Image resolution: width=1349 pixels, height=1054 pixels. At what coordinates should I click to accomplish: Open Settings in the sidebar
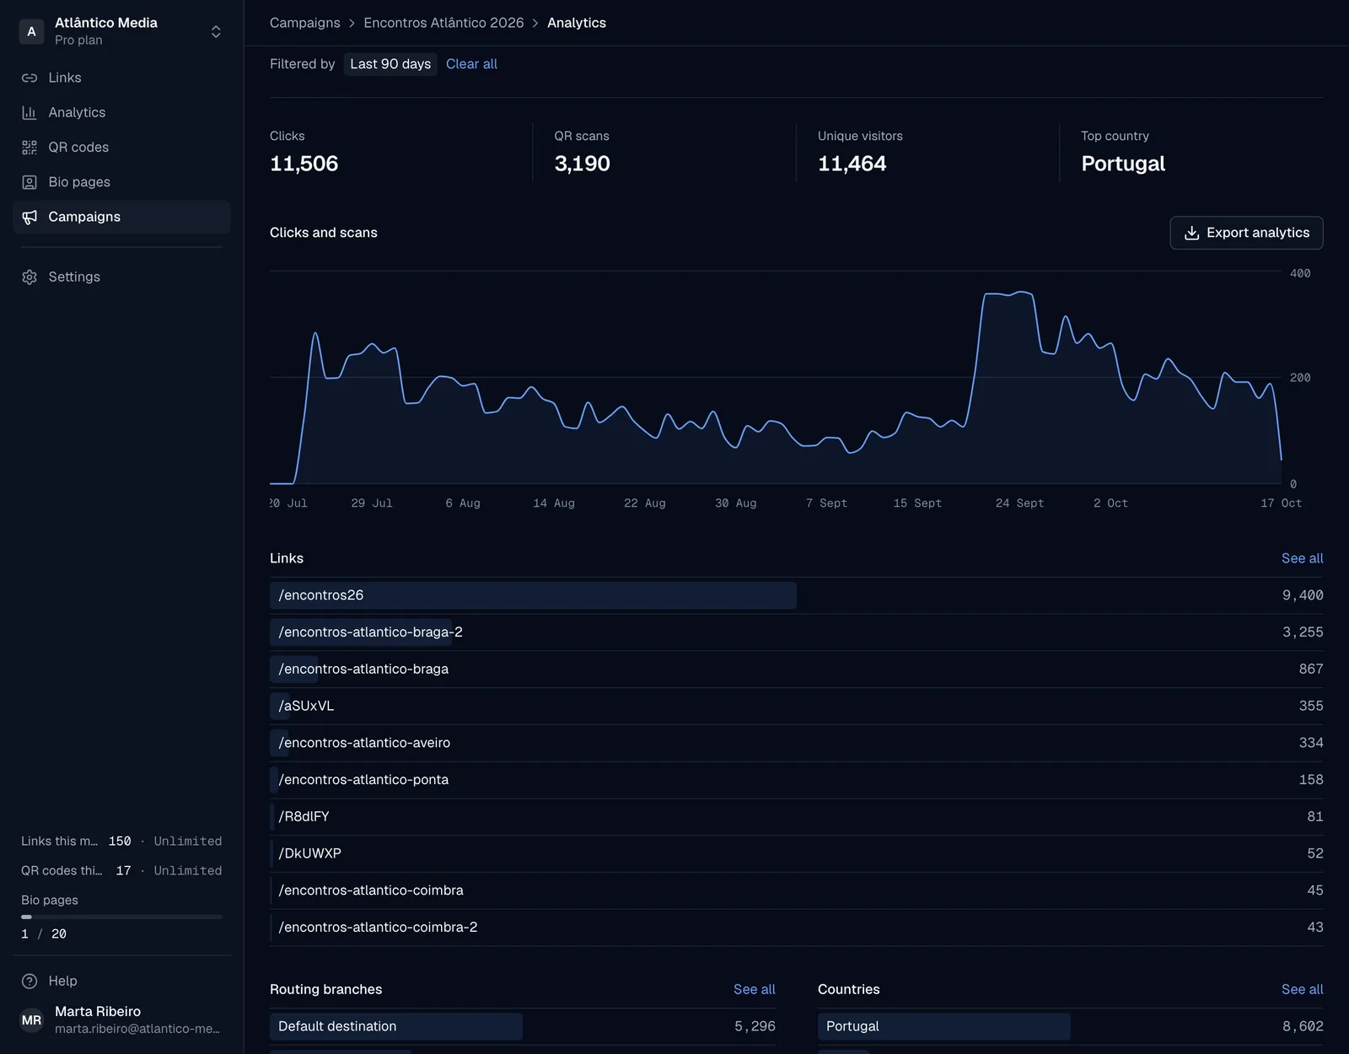click(x=121, y=277)
